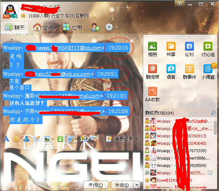Click the send picture icon

(47, 139)
